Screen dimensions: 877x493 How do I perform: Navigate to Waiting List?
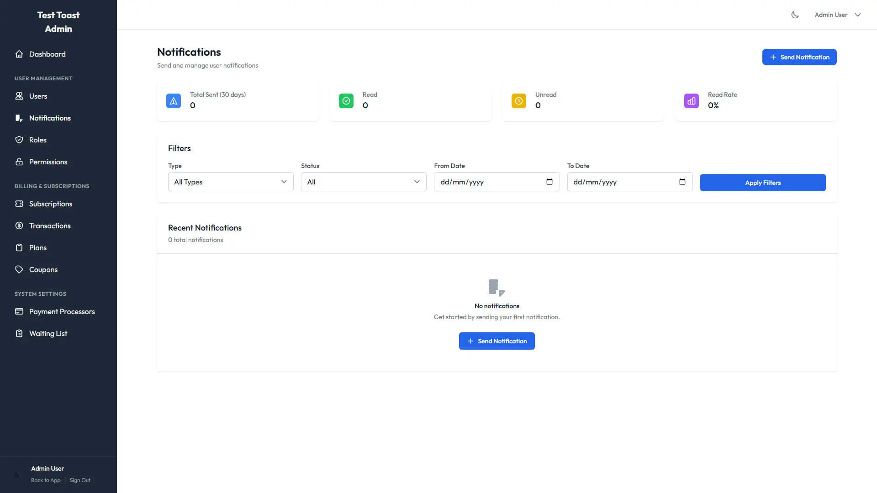[x=48, y=333]
